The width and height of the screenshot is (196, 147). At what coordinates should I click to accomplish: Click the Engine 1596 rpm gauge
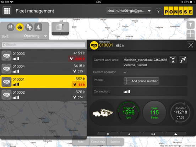(x=129, y=113)
